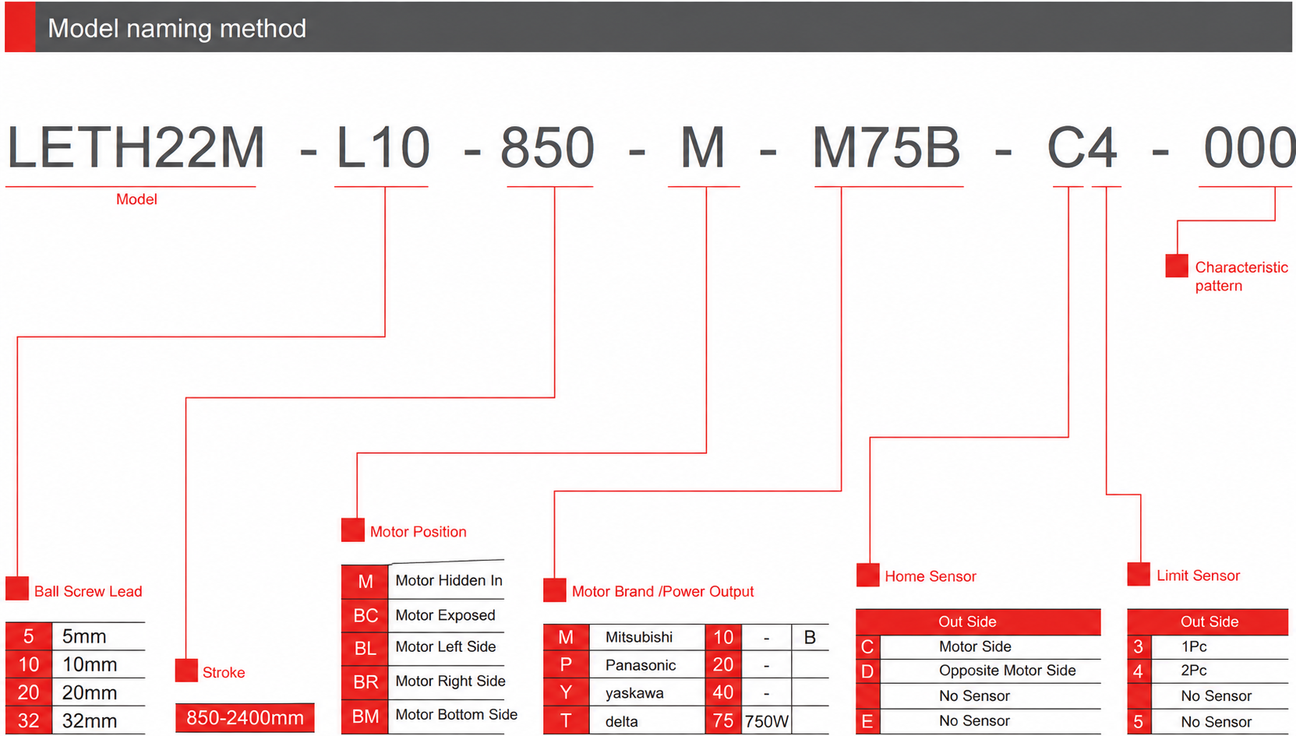Click the red square beside Home Sensor
Screen dimensions: 1296x736
[x=868, y=575]
